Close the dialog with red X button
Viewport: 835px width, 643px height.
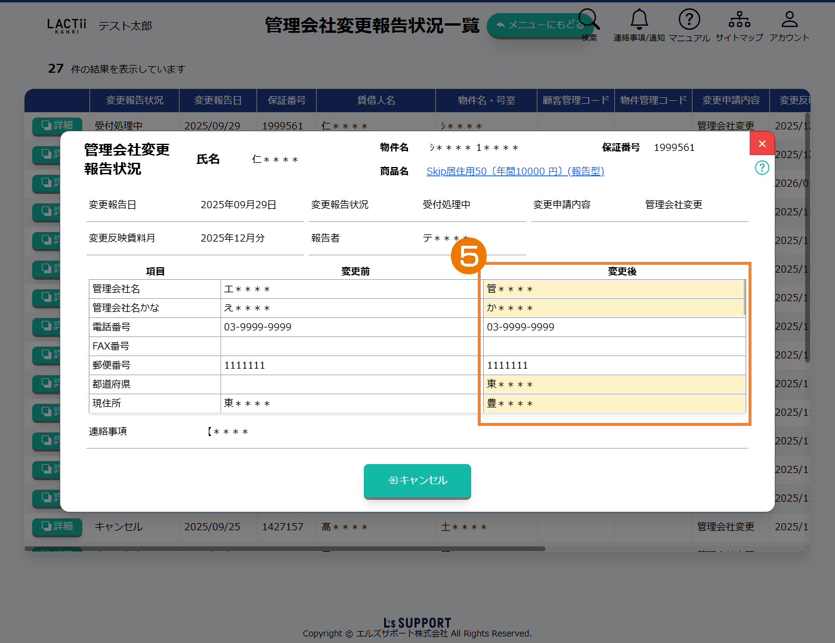[762, 144]
